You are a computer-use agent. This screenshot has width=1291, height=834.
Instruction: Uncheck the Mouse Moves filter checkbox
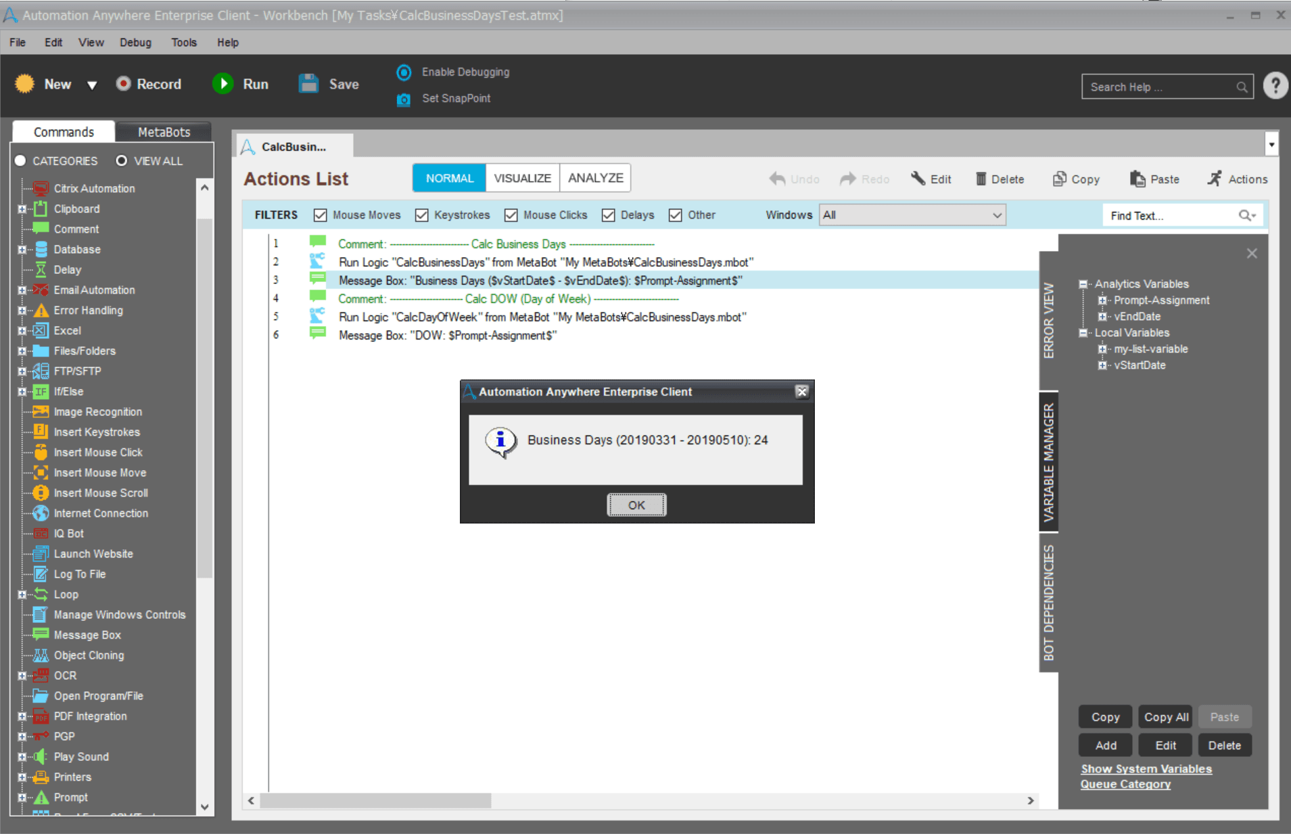tap(321, 215)
